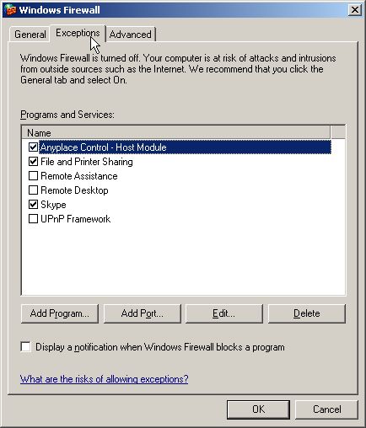The height and width of the screenshot is (428, 366).
Task: Select the Skype list entry label
Action: [x=53, y=205]
